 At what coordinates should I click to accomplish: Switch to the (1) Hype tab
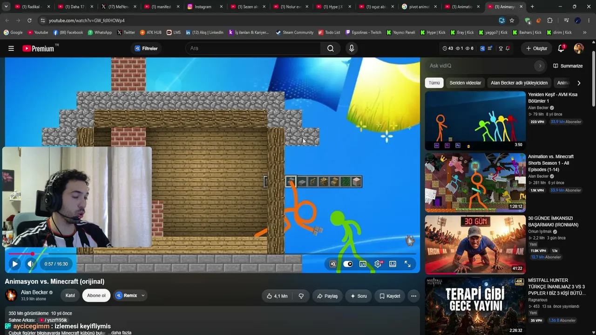tap(334, 7)
